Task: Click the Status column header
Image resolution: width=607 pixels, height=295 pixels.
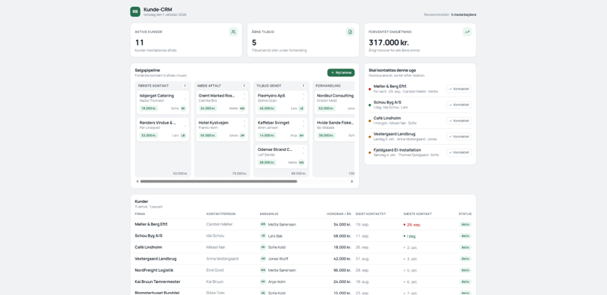Action: pos(465,214)
